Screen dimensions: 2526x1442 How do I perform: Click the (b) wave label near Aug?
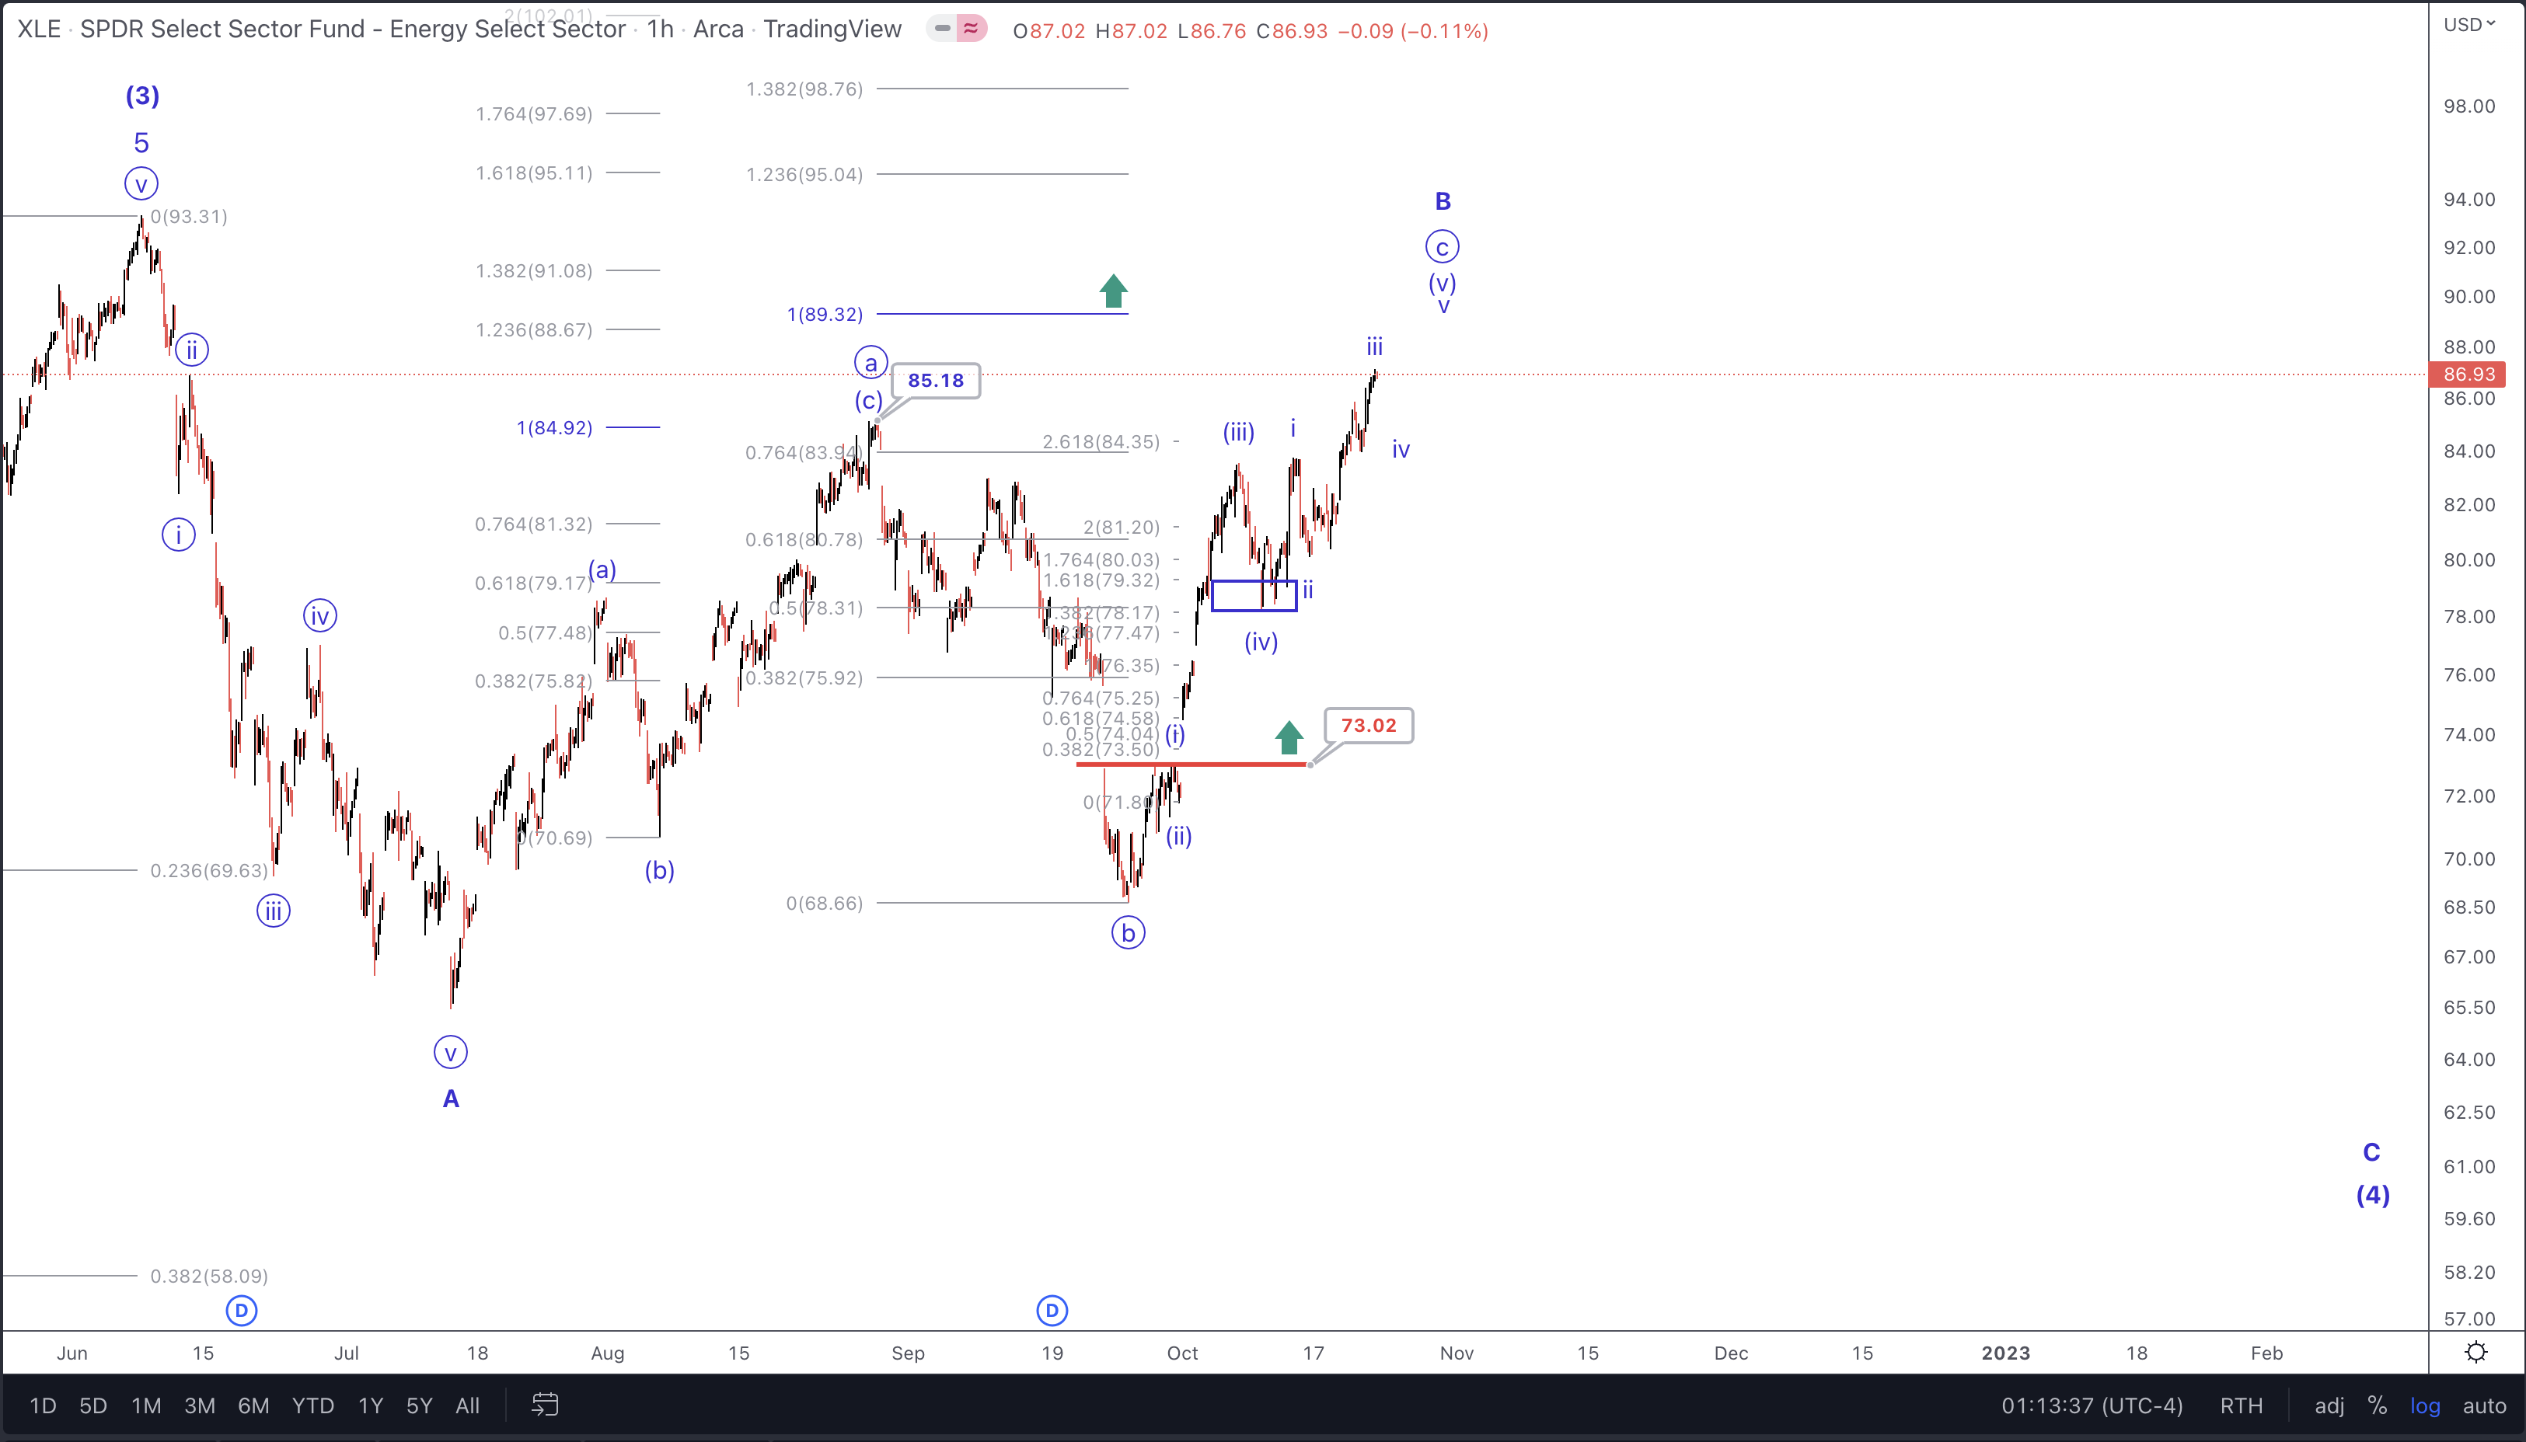[x=660, y=870]
